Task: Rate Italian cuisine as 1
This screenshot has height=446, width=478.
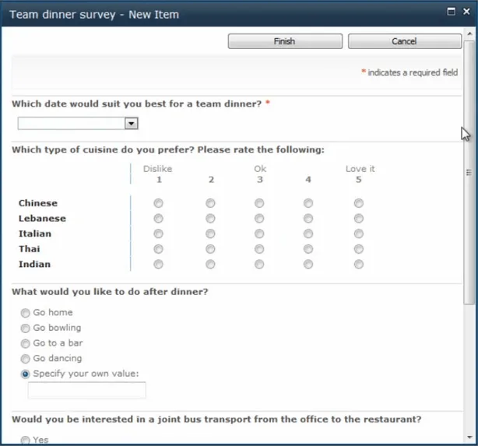Action: tap(158, 234)
